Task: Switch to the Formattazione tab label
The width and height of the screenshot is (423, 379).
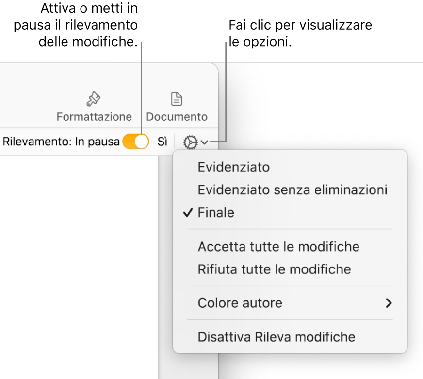Action: [94, 117]
